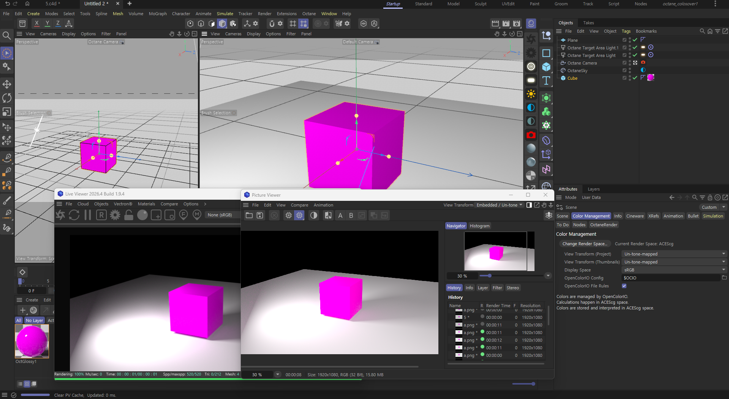Adjust the Navigator zoom slider

511,276
